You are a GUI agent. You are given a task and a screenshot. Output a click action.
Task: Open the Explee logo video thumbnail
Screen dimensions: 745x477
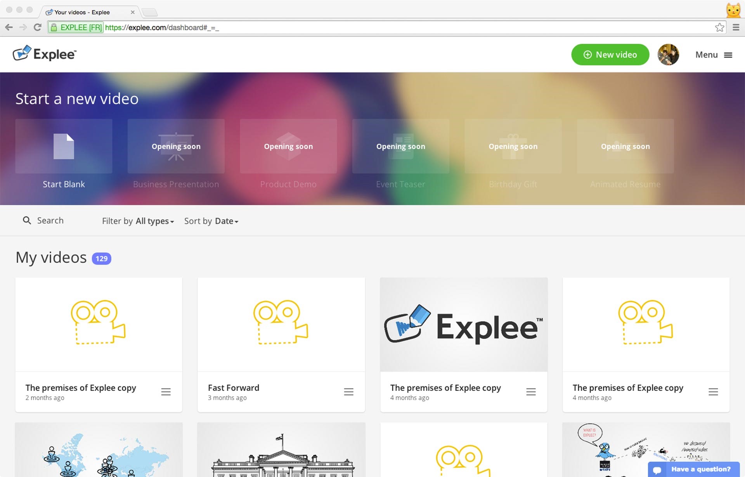click(463, 324)
